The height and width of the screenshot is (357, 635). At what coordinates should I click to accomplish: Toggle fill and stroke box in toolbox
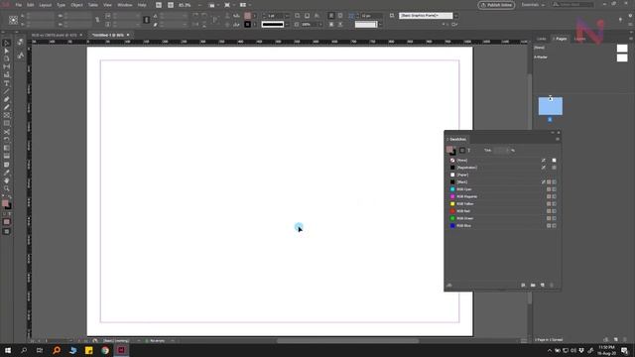[6, 204]
